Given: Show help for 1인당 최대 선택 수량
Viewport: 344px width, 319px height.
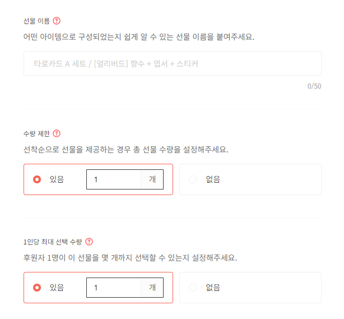Looking at the screenshot, I should (x=89, y=242).
